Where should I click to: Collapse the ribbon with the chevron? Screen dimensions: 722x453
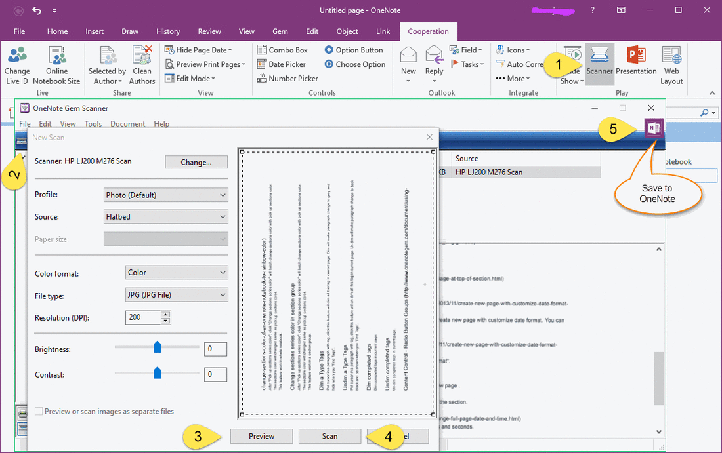pyautogui.click(x=712, y=93)
